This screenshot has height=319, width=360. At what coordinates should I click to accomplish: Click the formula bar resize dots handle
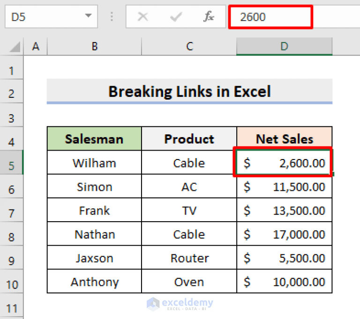(112, 17)
